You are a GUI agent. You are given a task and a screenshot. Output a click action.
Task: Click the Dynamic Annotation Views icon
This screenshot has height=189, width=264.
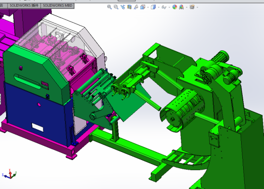point(136,7)
